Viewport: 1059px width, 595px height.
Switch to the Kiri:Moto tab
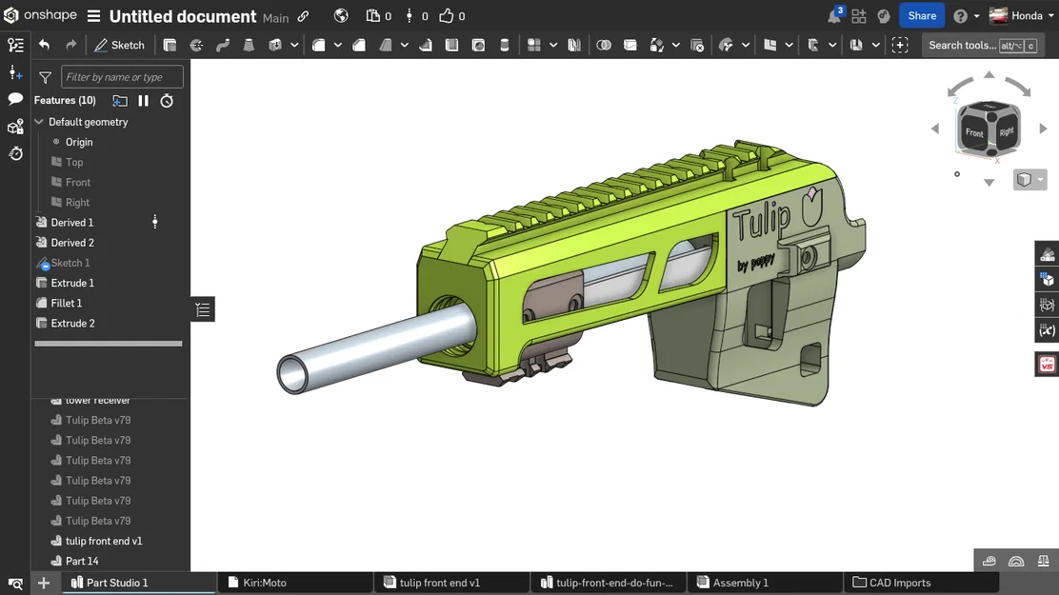[295, 583]
